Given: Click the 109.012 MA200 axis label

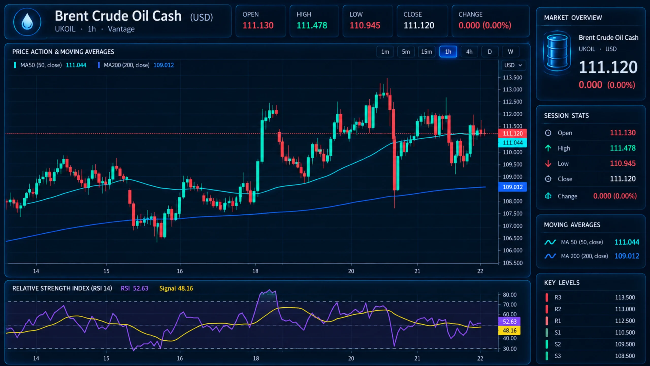Looking at the screenshot, I should (512, 187).
